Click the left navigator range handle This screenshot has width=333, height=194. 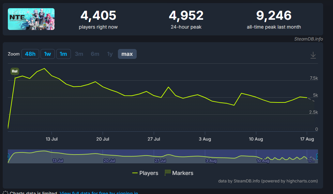point(8,157)
